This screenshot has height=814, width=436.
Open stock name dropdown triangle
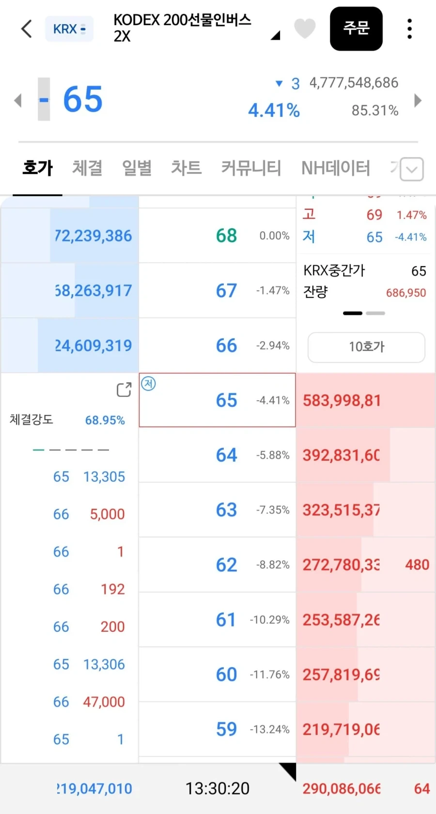[x=276, y=35]
